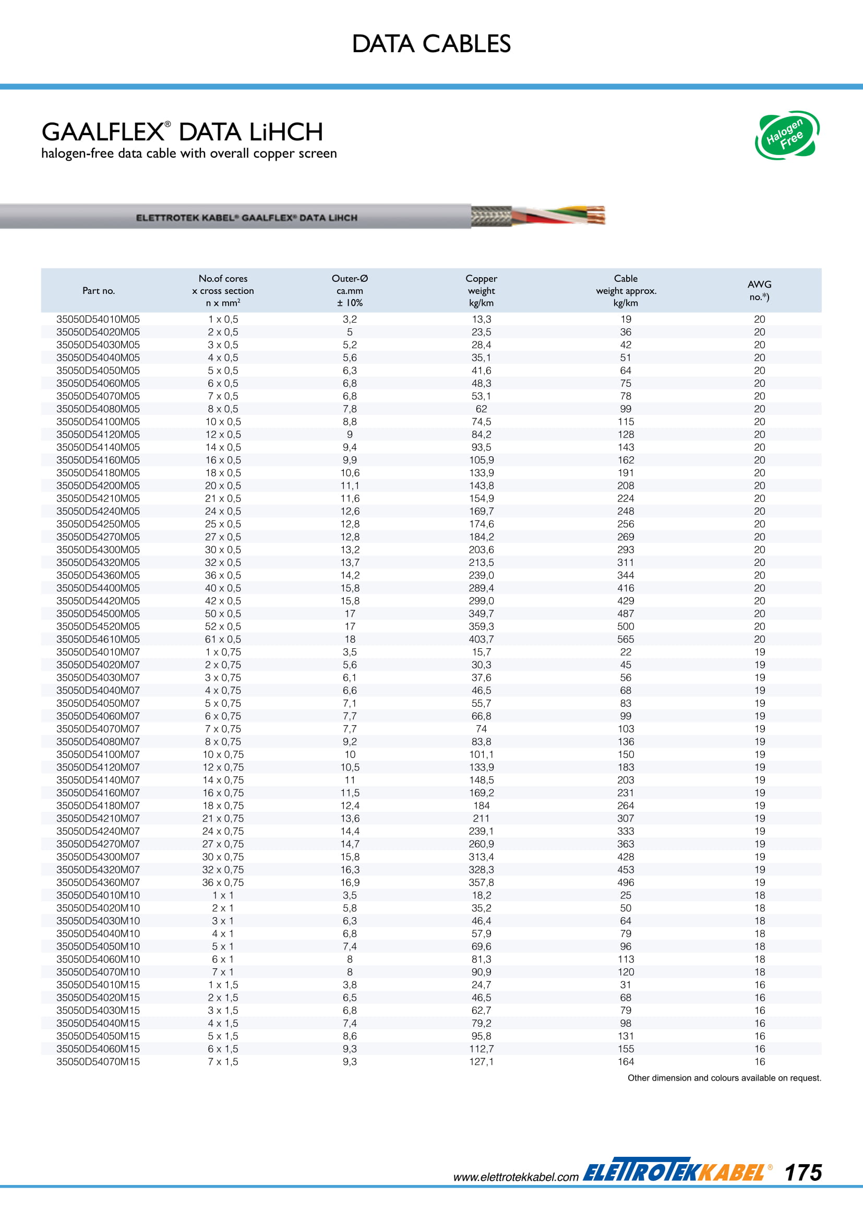
Task: Click copper weight value 127,1
Action: [x=482, y=1061]
